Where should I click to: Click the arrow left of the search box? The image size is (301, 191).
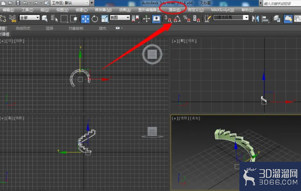pyautogui.click(x=260, y=3)
